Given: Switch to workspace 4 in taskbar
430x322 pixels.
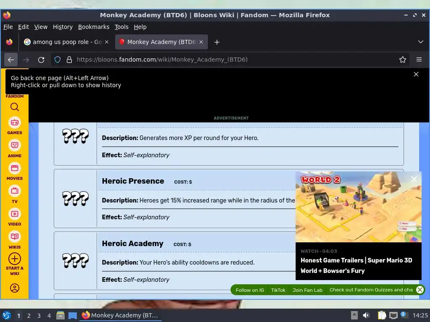Looking at the screenshot, I should [x=49, y=316].
